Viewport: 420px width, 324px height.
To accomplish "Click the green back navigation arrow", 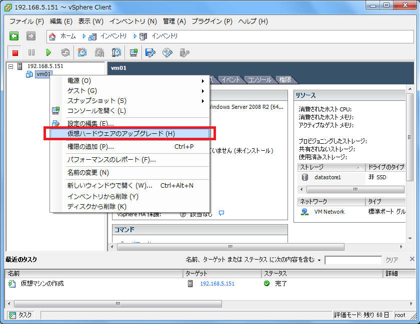I will click(x=14, y=36).
